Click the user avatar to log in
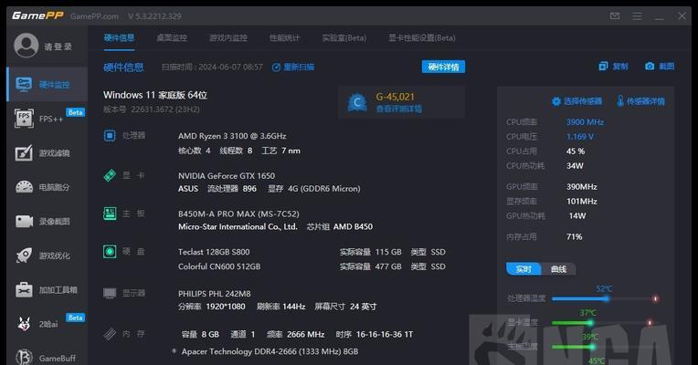698x365 pixels. tap(26, 46)
